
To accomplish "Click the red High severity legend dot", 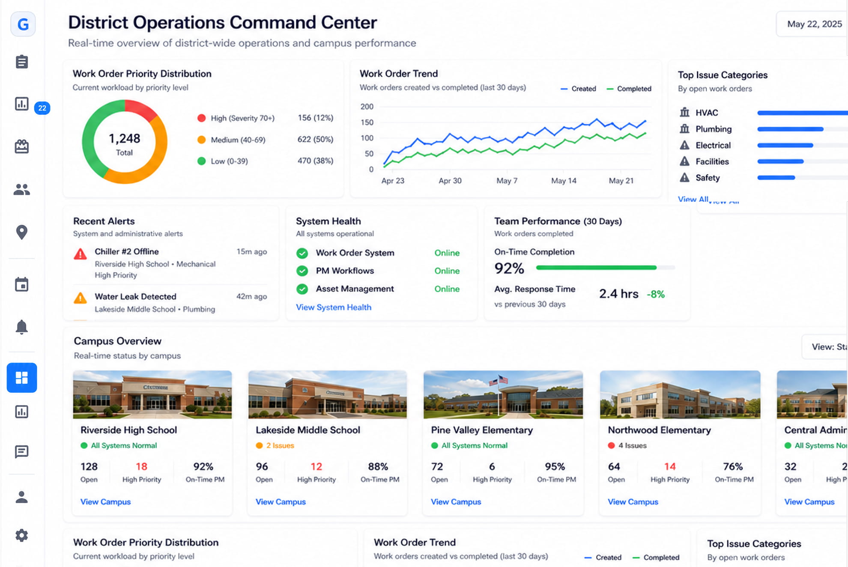I will (201, 118).
